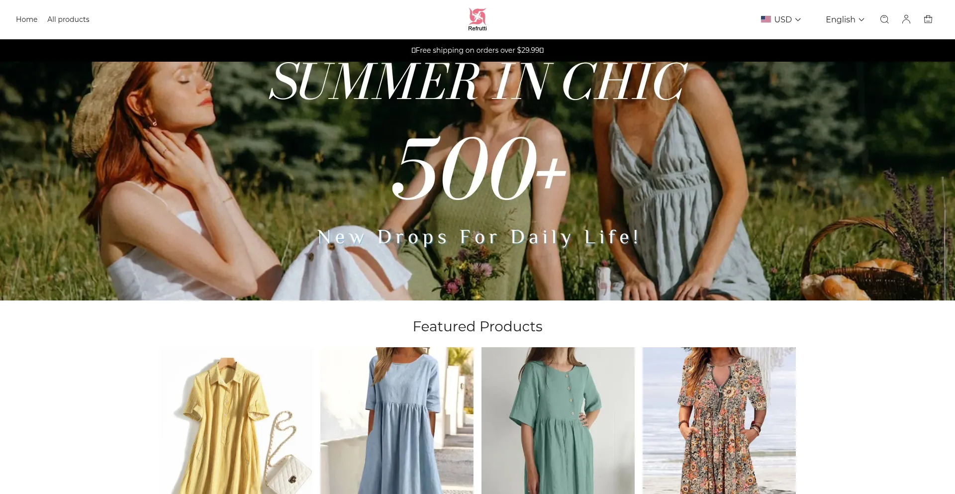Screen dimensions: 955x494
Task: Click the Refrutti brand name text
Action: (x=477, y=28)
